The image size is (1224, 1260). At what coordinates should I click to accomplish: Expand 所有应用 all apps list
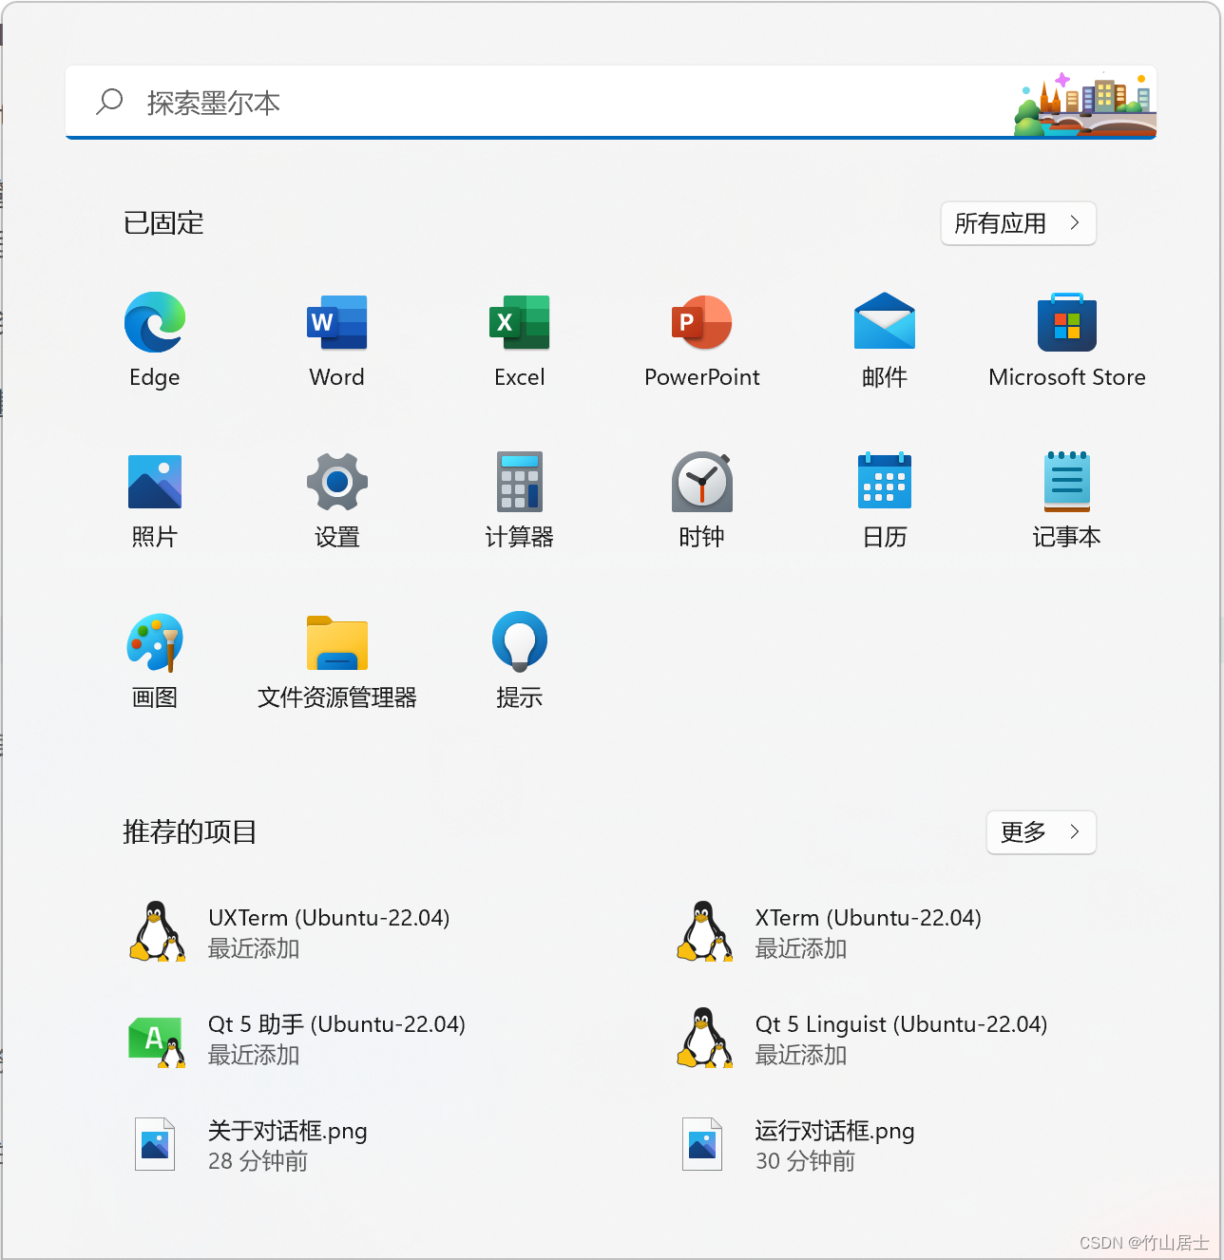pos(1019,223)
